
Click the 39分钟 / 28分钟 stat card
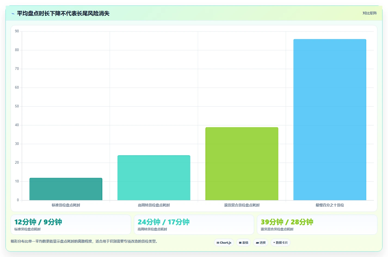pos(317,225)
